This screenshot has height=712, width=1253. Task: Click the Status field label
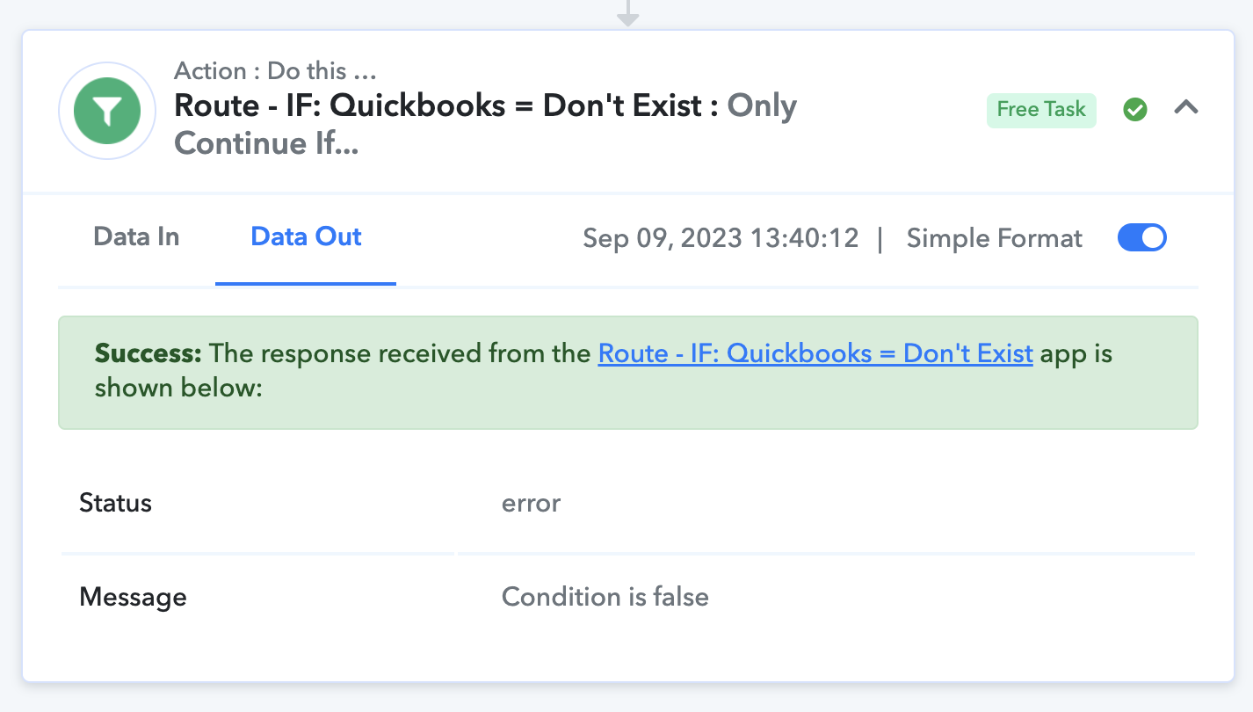(115, 504)
